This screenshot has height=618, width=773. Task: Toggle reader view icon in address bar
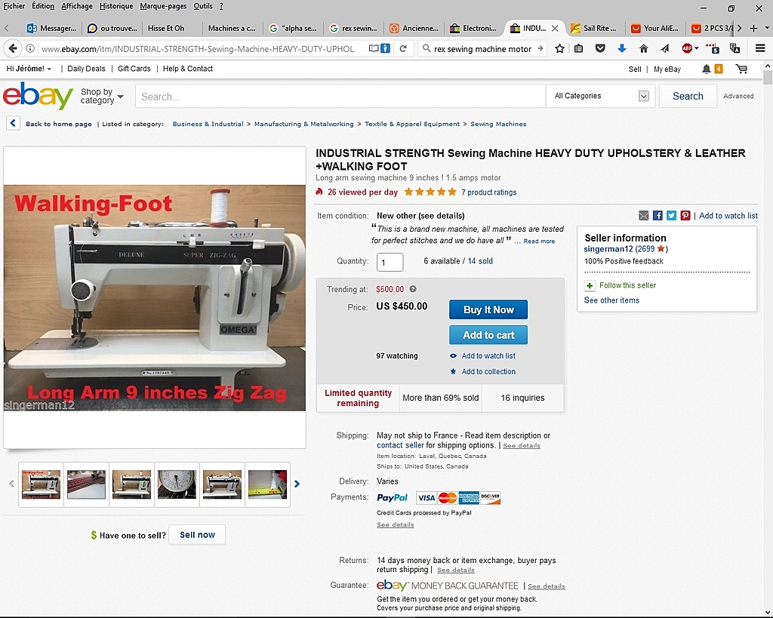pos(374,48)
